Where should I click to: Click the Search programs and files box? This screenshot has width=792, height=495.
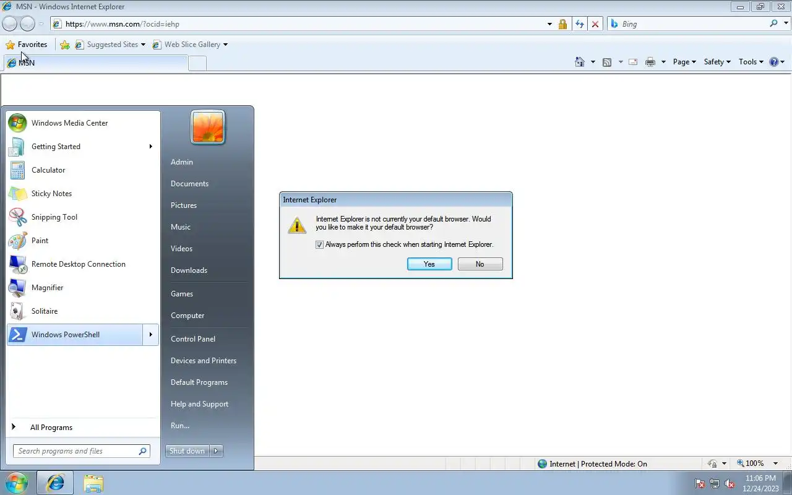(x=81, y=451)
